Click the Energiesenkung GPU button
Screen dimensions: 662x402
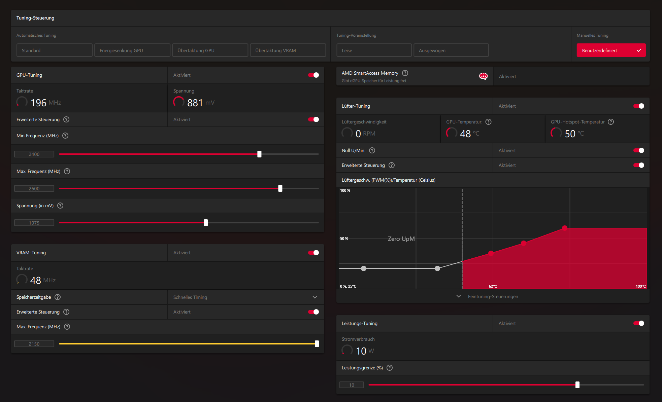[132, 50]
